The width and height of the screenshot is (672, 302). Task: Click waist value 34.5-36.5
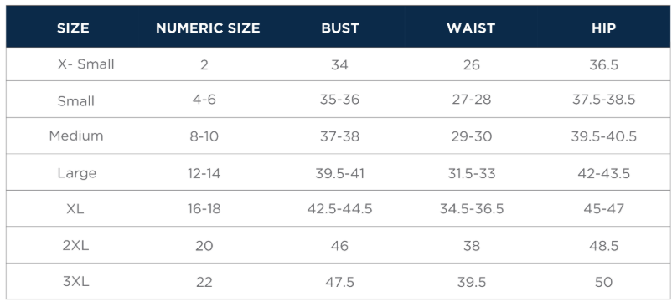click(x=472, y=209)
